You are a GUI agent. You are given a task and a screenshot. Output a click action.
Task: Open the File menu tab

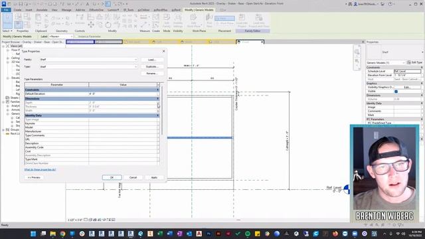coord(6,10)
